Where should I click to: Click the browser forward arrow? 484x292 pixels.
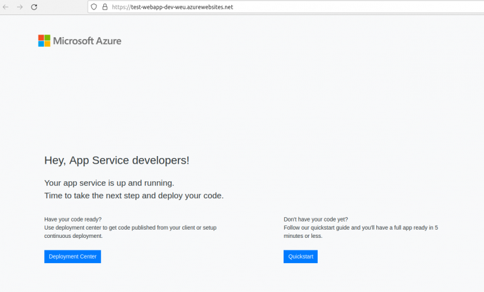tap(20, 7)
